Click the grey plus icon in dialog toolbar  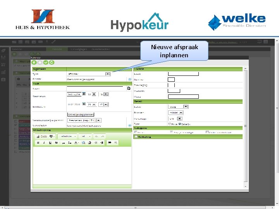point(40,62)
